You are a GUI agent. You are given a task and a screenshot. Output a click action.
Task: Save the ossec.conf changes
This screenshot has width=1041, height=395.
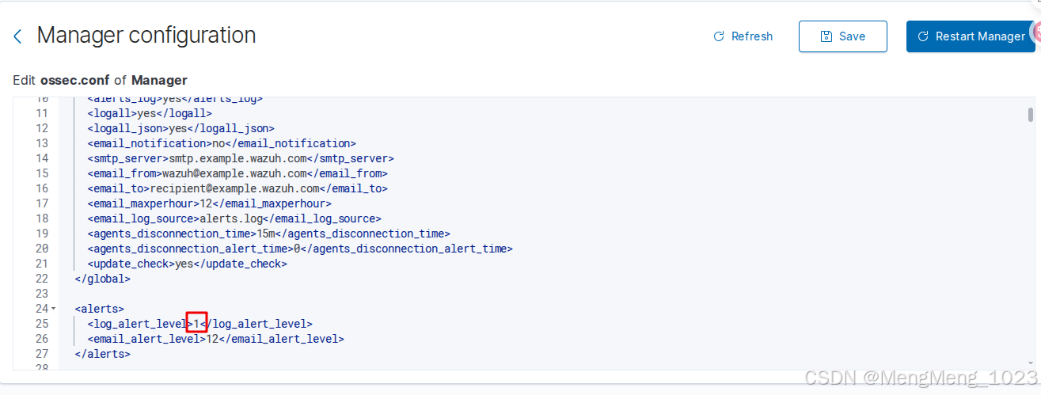pos(843,36)
